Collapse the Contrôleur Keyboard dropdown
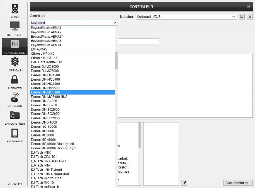This screenshot has width=255, height=188. 115,23
